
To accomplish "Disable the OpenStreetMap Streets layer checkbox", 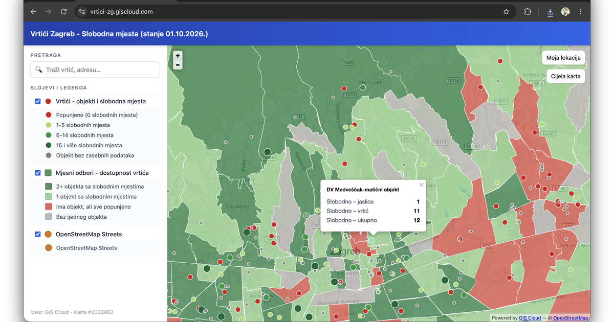I will pos(38,234).
